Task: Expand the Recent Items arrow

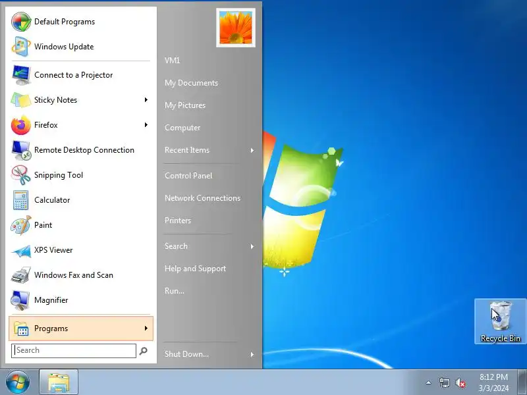Action: coord(252,151)
